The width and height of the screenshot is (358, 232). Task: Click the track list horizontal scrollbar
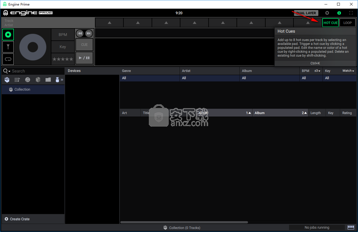184,222
